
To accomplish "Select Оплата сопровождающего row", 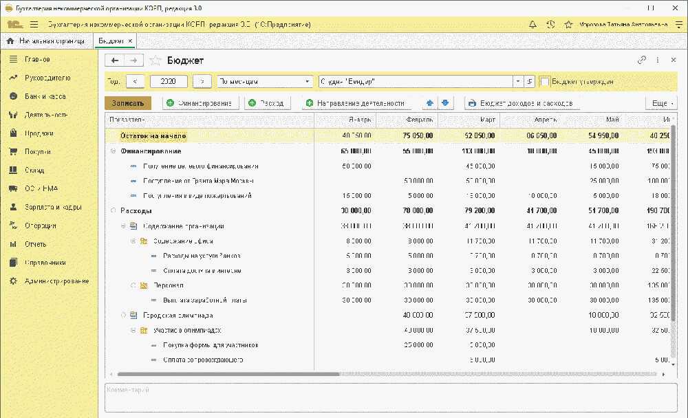I will tap(388, 360).
